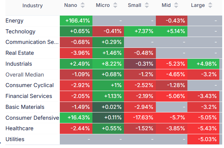
Task: Open the Technology industry row
Action: [20, 32]
